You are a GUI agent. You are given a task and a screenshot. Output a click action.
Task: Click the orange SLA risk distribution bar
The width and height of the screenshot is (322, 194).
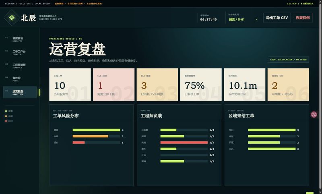90,136
